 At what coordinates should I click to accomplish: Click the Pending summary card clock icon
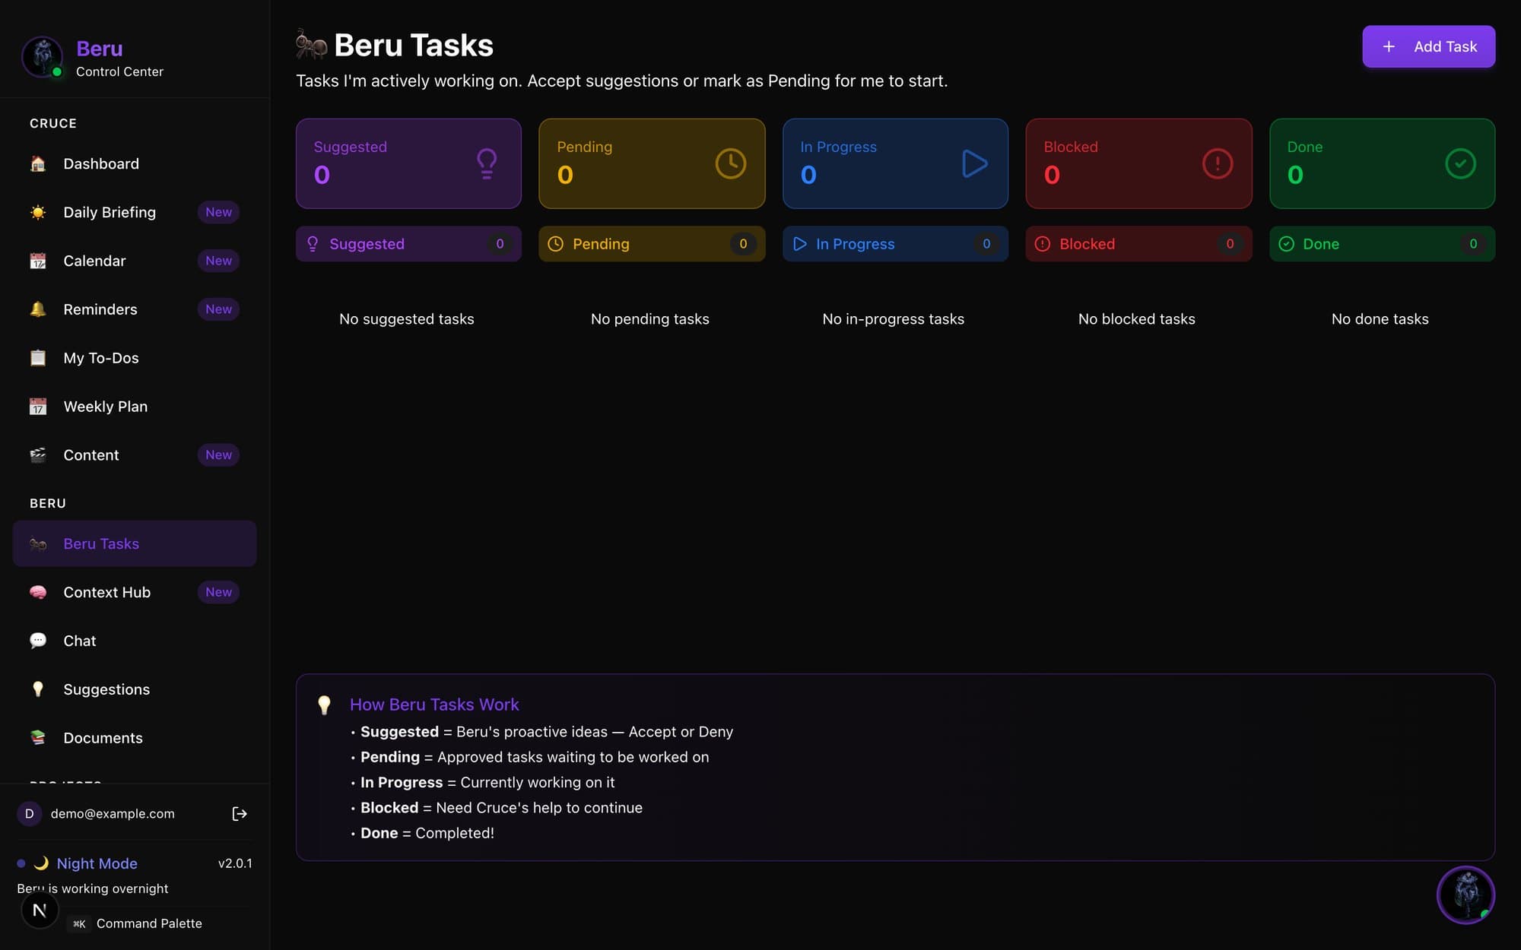(x=730, y=163)
